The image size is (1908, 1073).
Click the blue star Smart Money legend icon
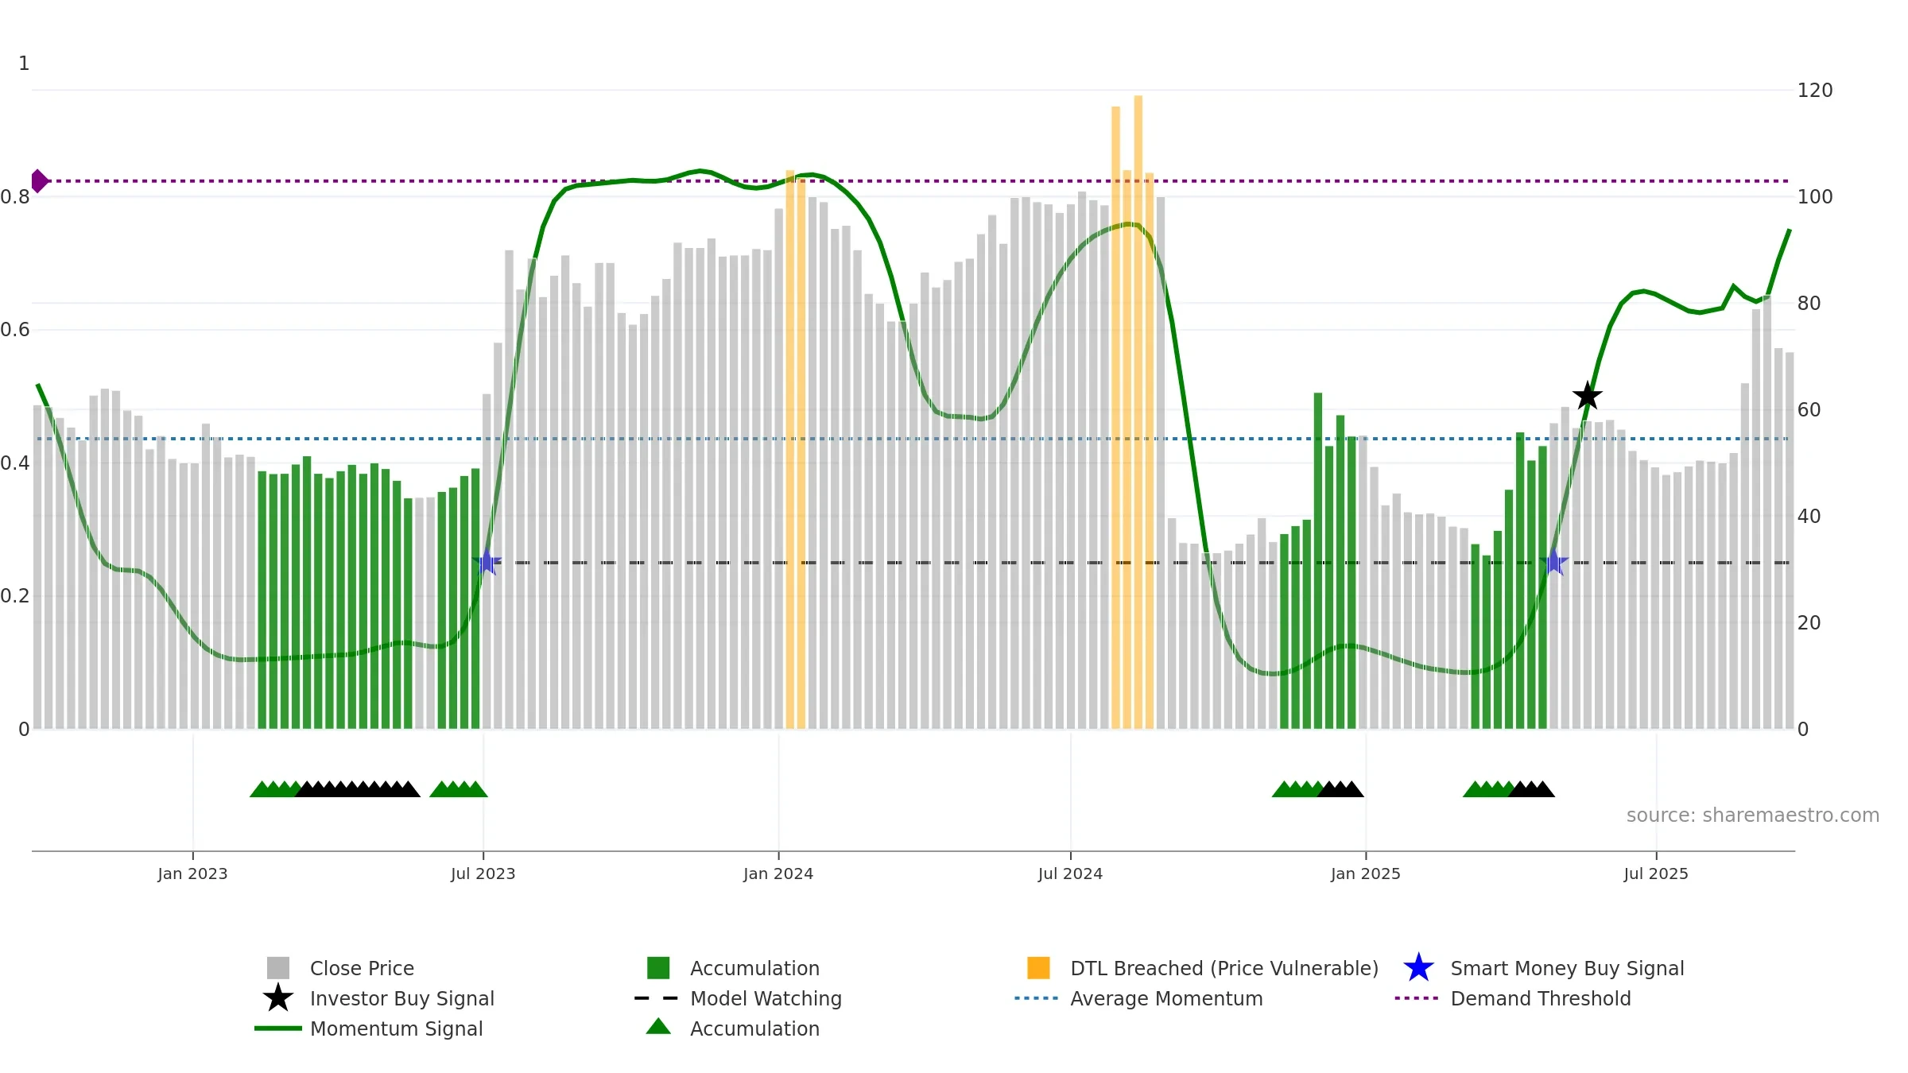click(x=1418, y=968)
